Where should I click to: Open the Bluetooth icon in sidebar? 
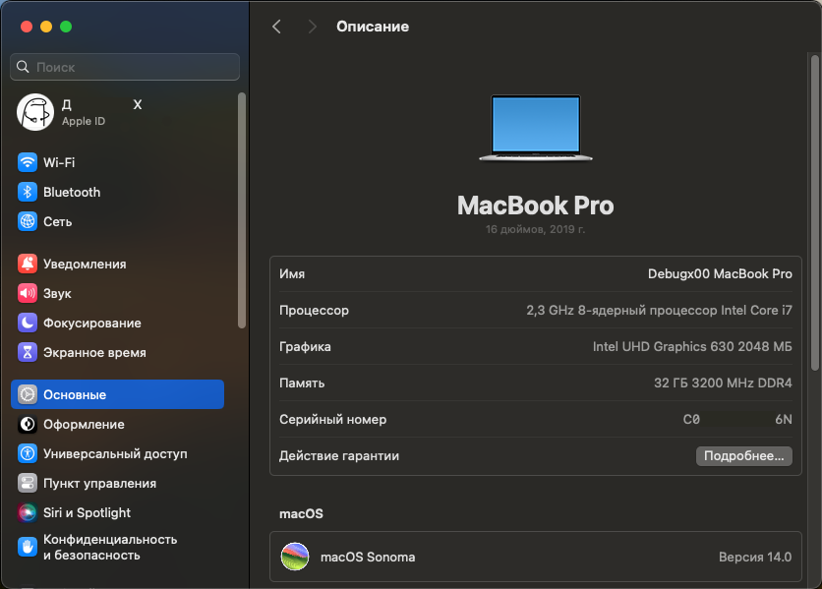point(28,192)
